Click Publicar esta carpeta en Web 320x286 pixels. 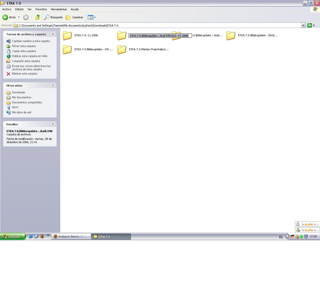[29, 56]
